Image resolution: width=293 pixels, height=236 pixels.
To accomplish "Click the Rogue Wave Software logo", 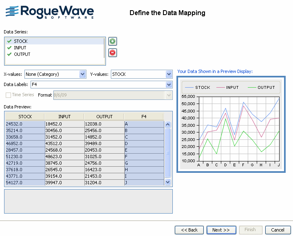I will click(49, 12).
